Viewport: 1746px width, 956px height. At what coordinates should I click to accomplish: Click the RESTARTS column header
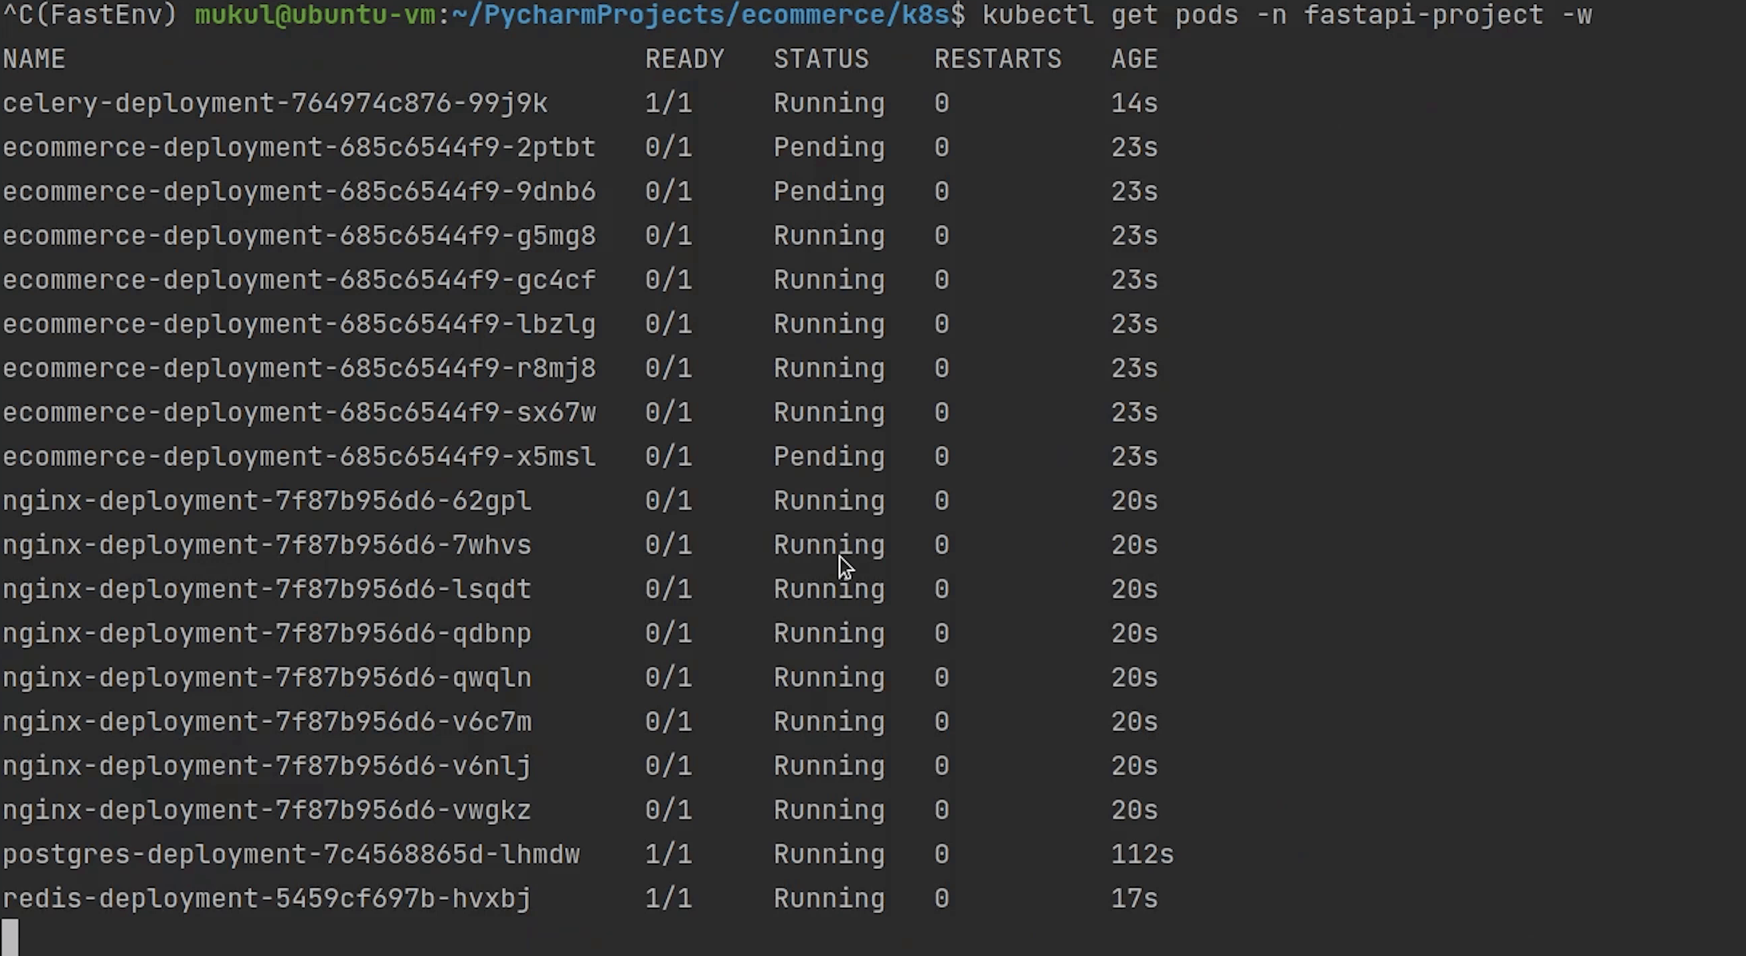[998, 59]
